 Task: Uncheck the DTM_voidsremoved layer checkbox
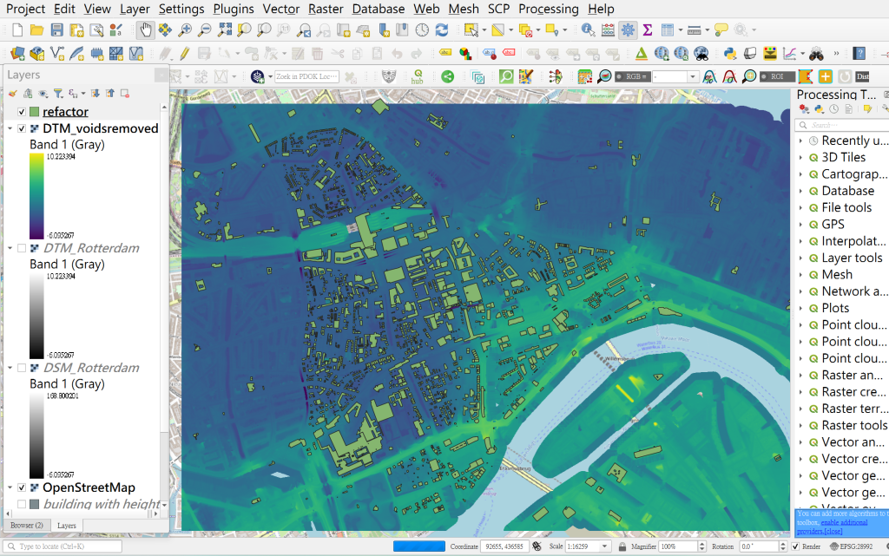[x=22, y=128]
